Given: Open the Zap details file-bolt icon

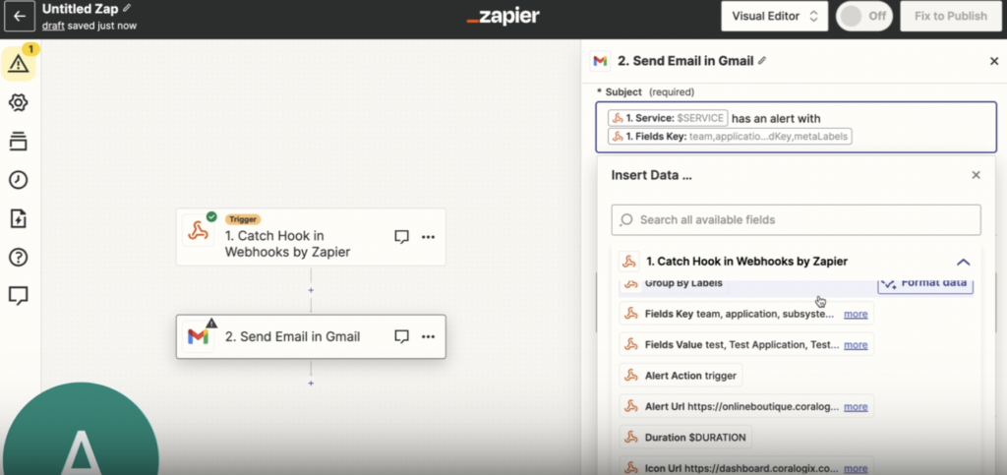Looking at the screenshot, I should pyautogui.click(x=18, y=218).
